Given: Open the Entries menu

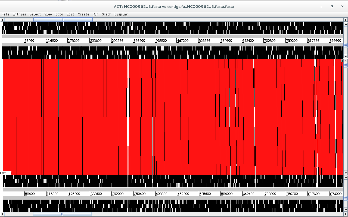Looking at the screenshot, I should [19, 14].
